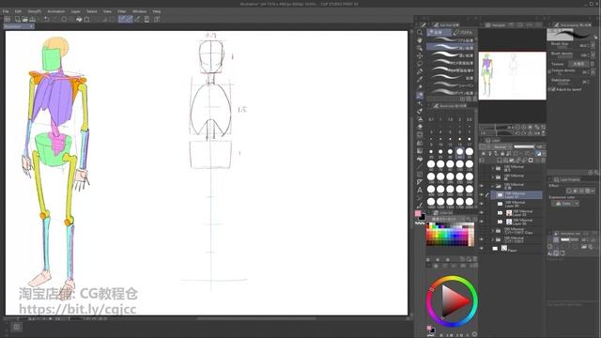
Task: Click the New file icon in command bar
Action: (x=18, y=19)
